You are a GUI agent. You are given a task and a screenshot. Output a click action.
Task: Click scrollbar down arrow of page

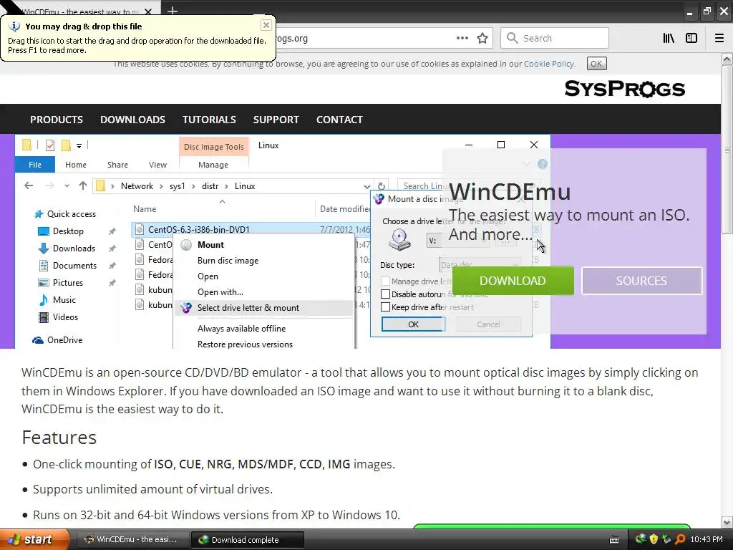coord(727,522)
